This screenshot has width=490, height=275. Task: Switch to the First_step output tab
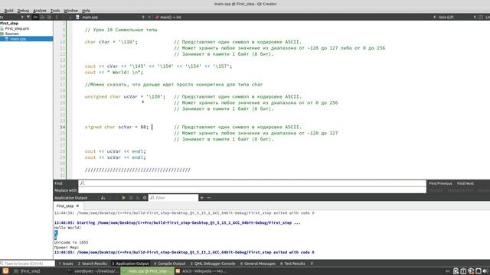click(x=65, y=206)
